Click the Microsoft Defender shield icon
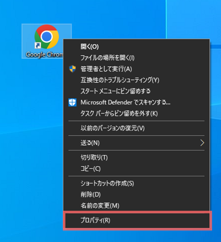 pyautogui.click(x=72, y=102)
